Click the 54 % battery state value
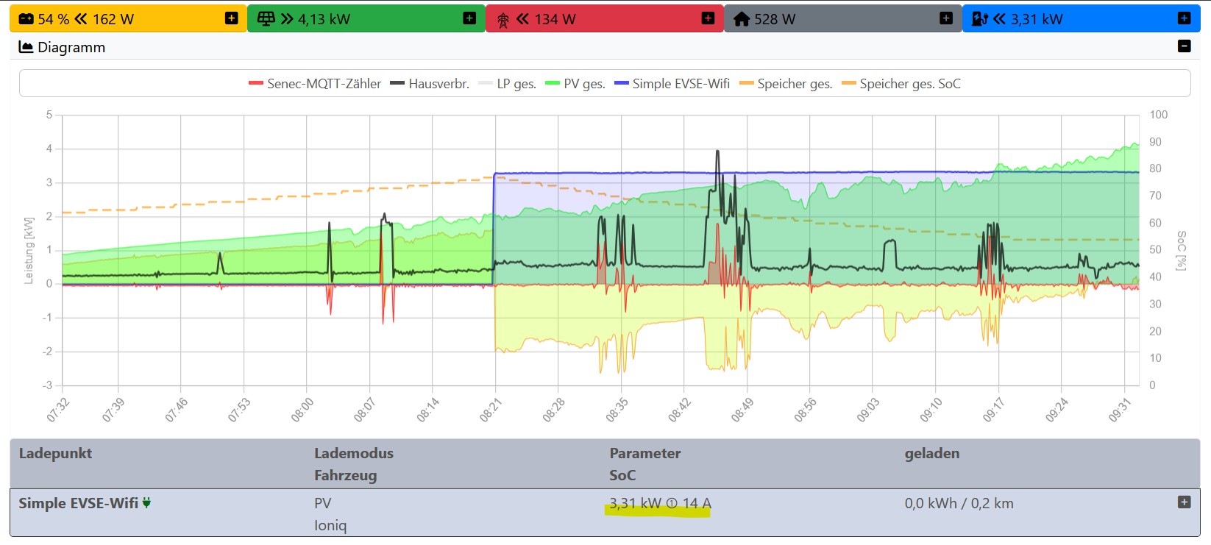Image resolution: width=1211 pixels, height=545 pixels. click(54, 19)
